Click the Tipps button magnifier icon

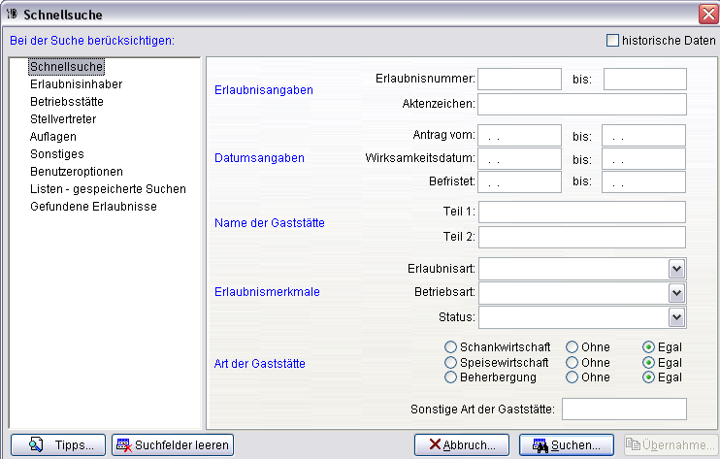[36, 445]
